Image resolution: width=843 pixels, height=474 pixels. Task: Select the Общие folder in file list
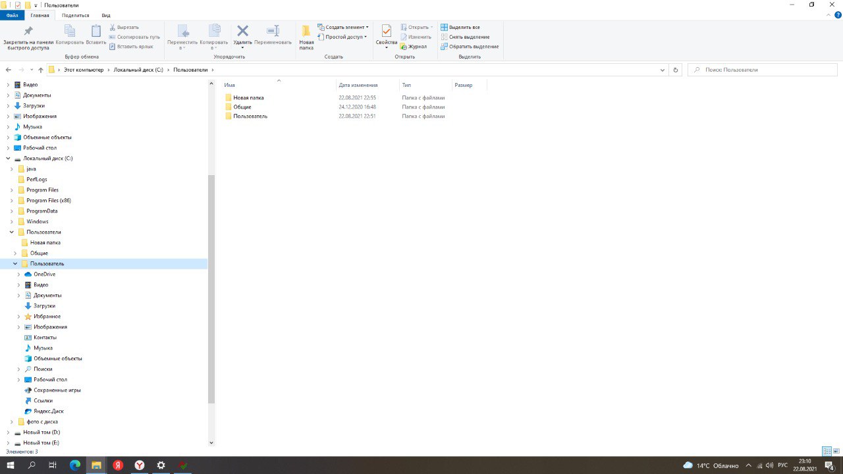coord(242,107)
